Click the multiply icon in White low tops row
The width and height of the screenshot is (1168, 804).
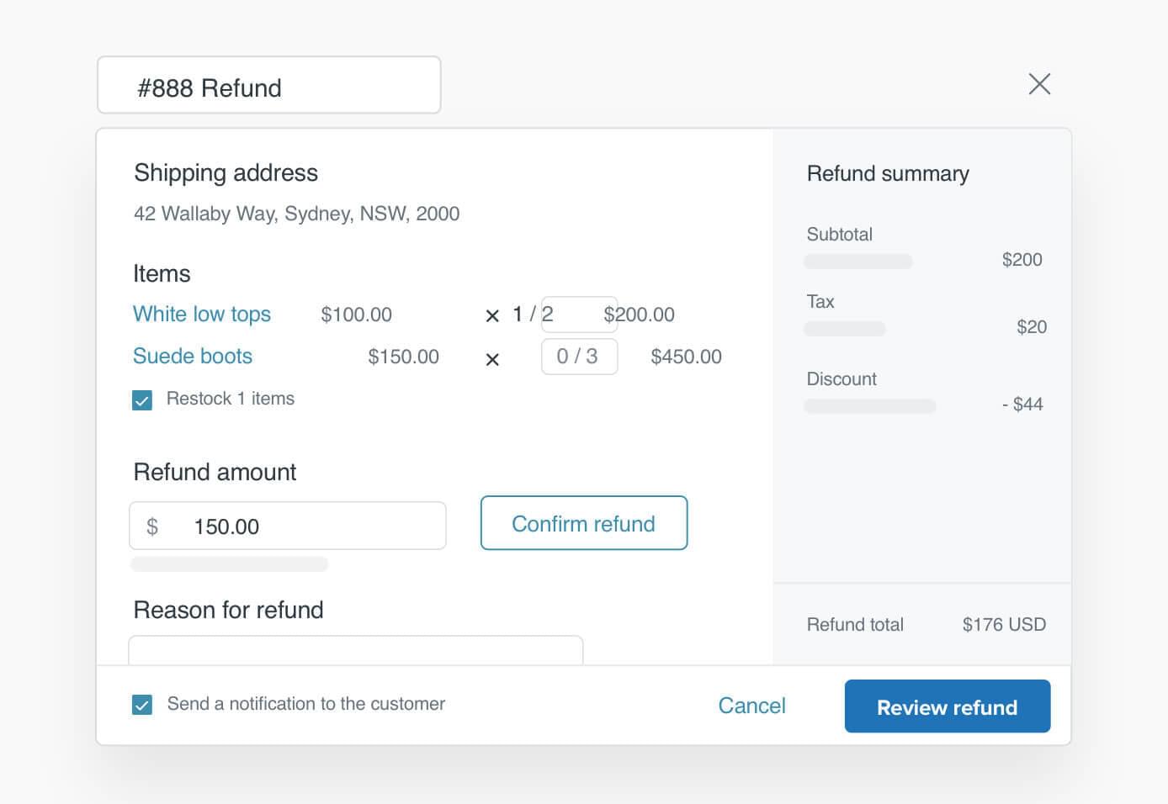(x=493, y=316)
